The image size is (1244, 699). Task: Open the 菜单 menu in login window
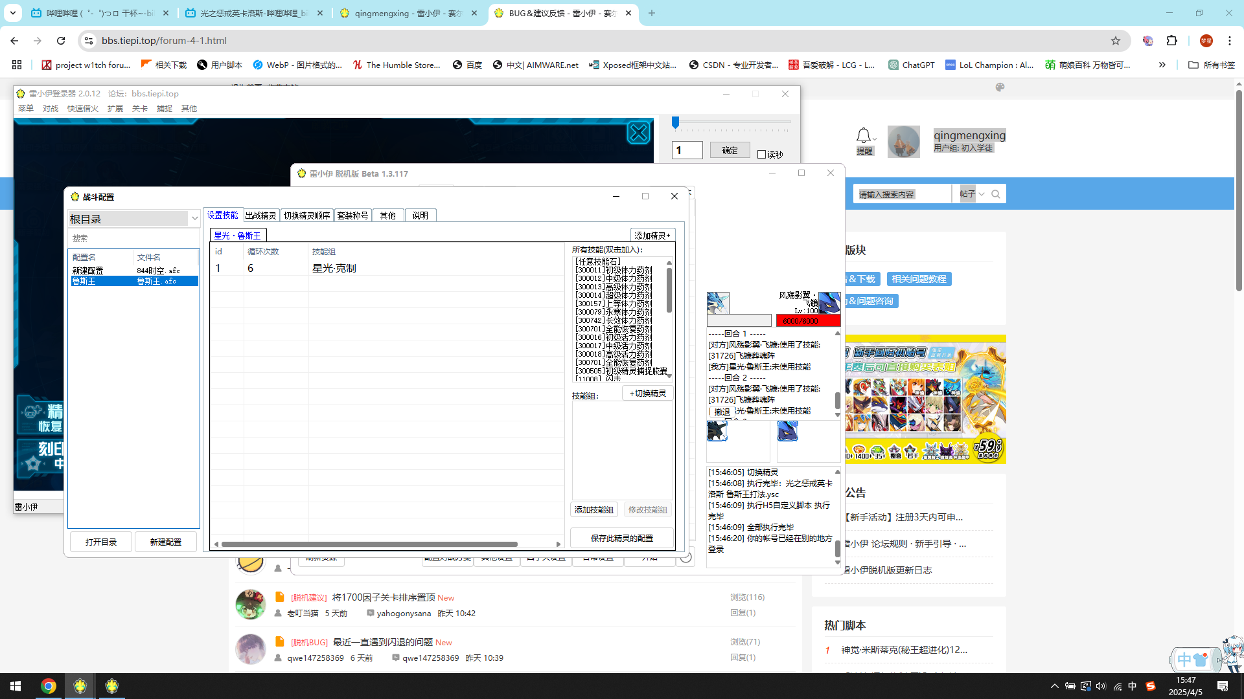[26, 108]
